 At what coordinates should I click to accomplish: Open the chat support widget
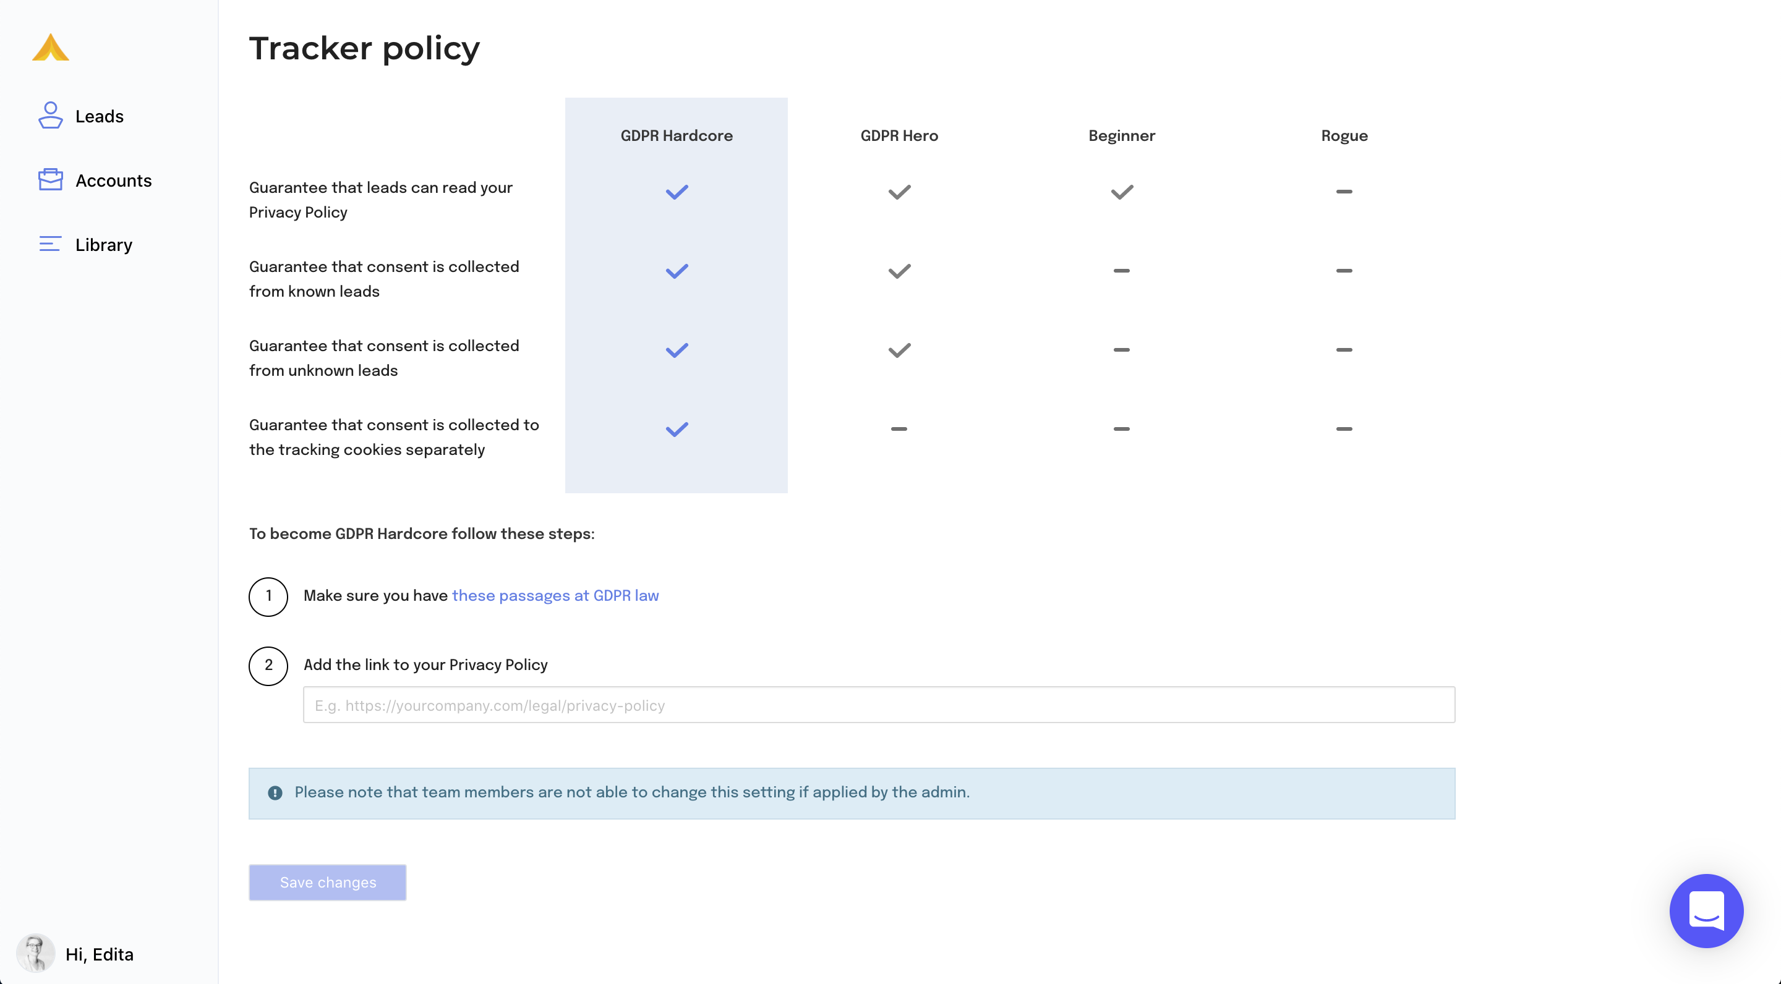click(1706, 910)
